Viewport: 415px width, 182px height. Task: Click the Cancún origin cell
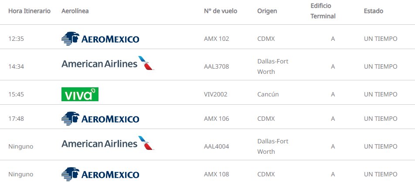(268, 94)
